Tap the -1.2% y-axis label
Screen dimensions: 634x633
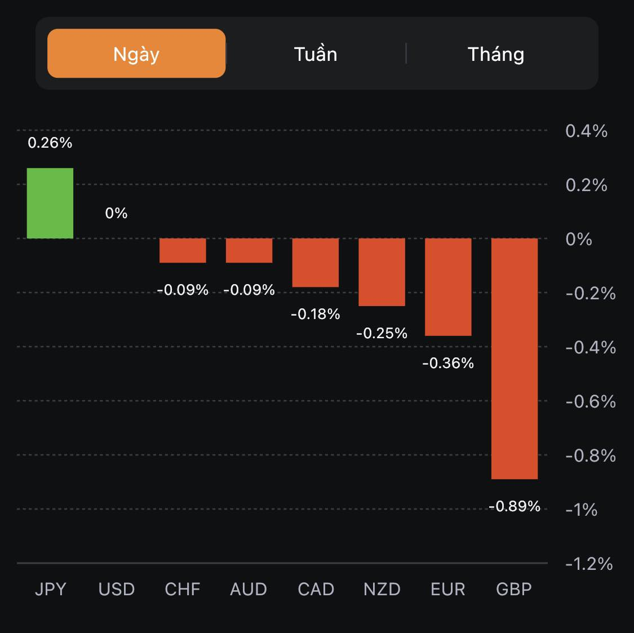[x=589, y=564]
